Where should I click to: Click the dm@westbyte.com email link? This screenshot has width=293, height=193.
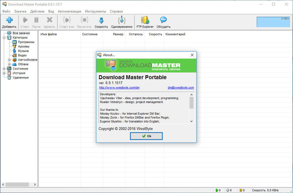[x=181, y=88]
